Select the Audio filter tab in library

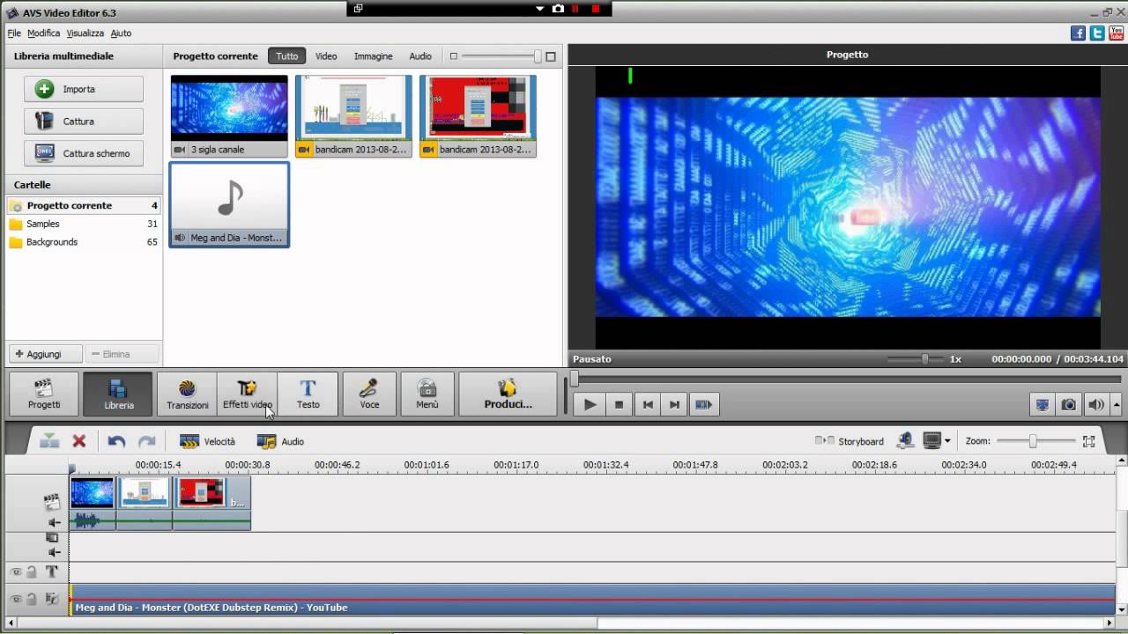coord(420,55)
